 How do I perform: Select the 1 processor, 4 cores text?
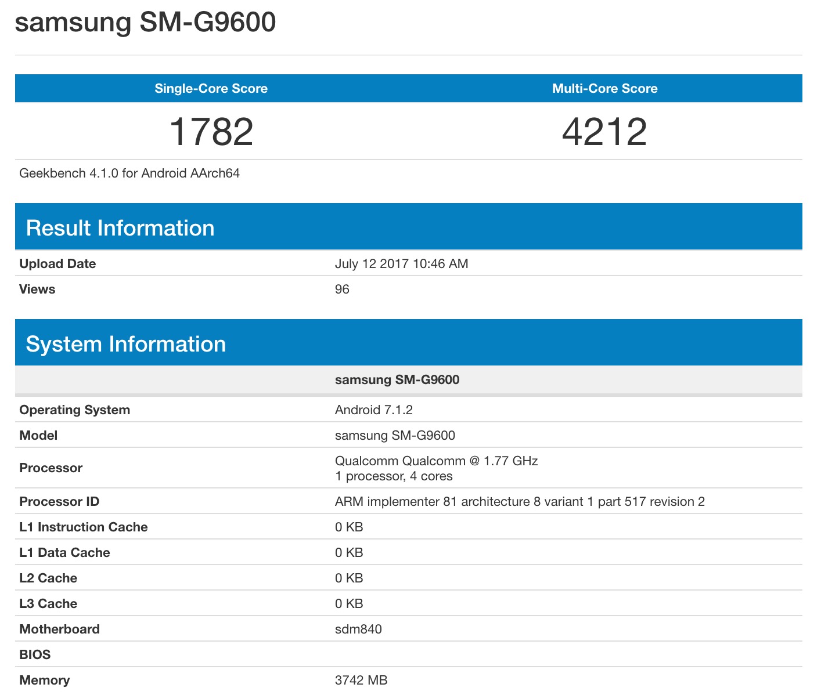394,476
